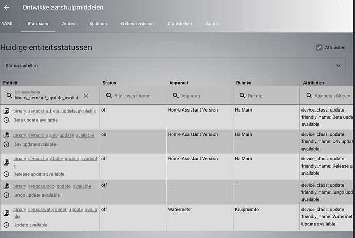Copy entity ID of ha_stable_update_available

(x=6, y=162)
